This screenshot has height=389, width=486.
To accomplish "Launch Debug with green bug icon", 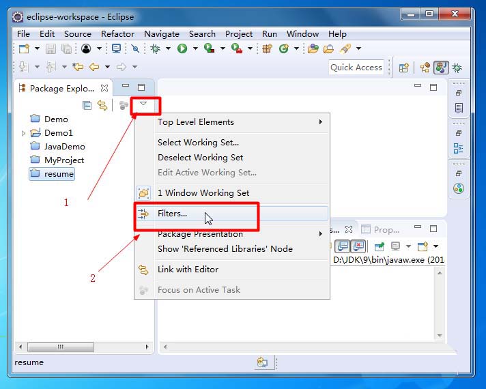I will 155,48.
